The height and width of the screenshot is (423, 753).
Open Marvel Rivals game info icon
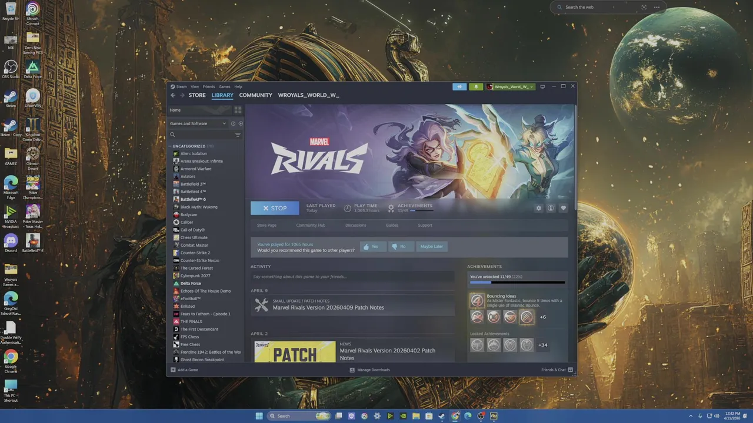coord(551,208)
